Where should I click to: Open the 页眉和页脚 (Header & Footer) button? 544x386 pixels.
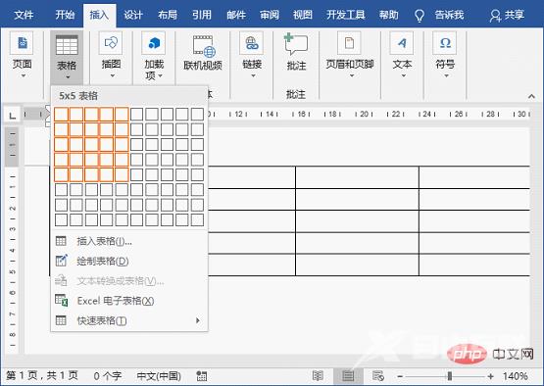(350, 55)
